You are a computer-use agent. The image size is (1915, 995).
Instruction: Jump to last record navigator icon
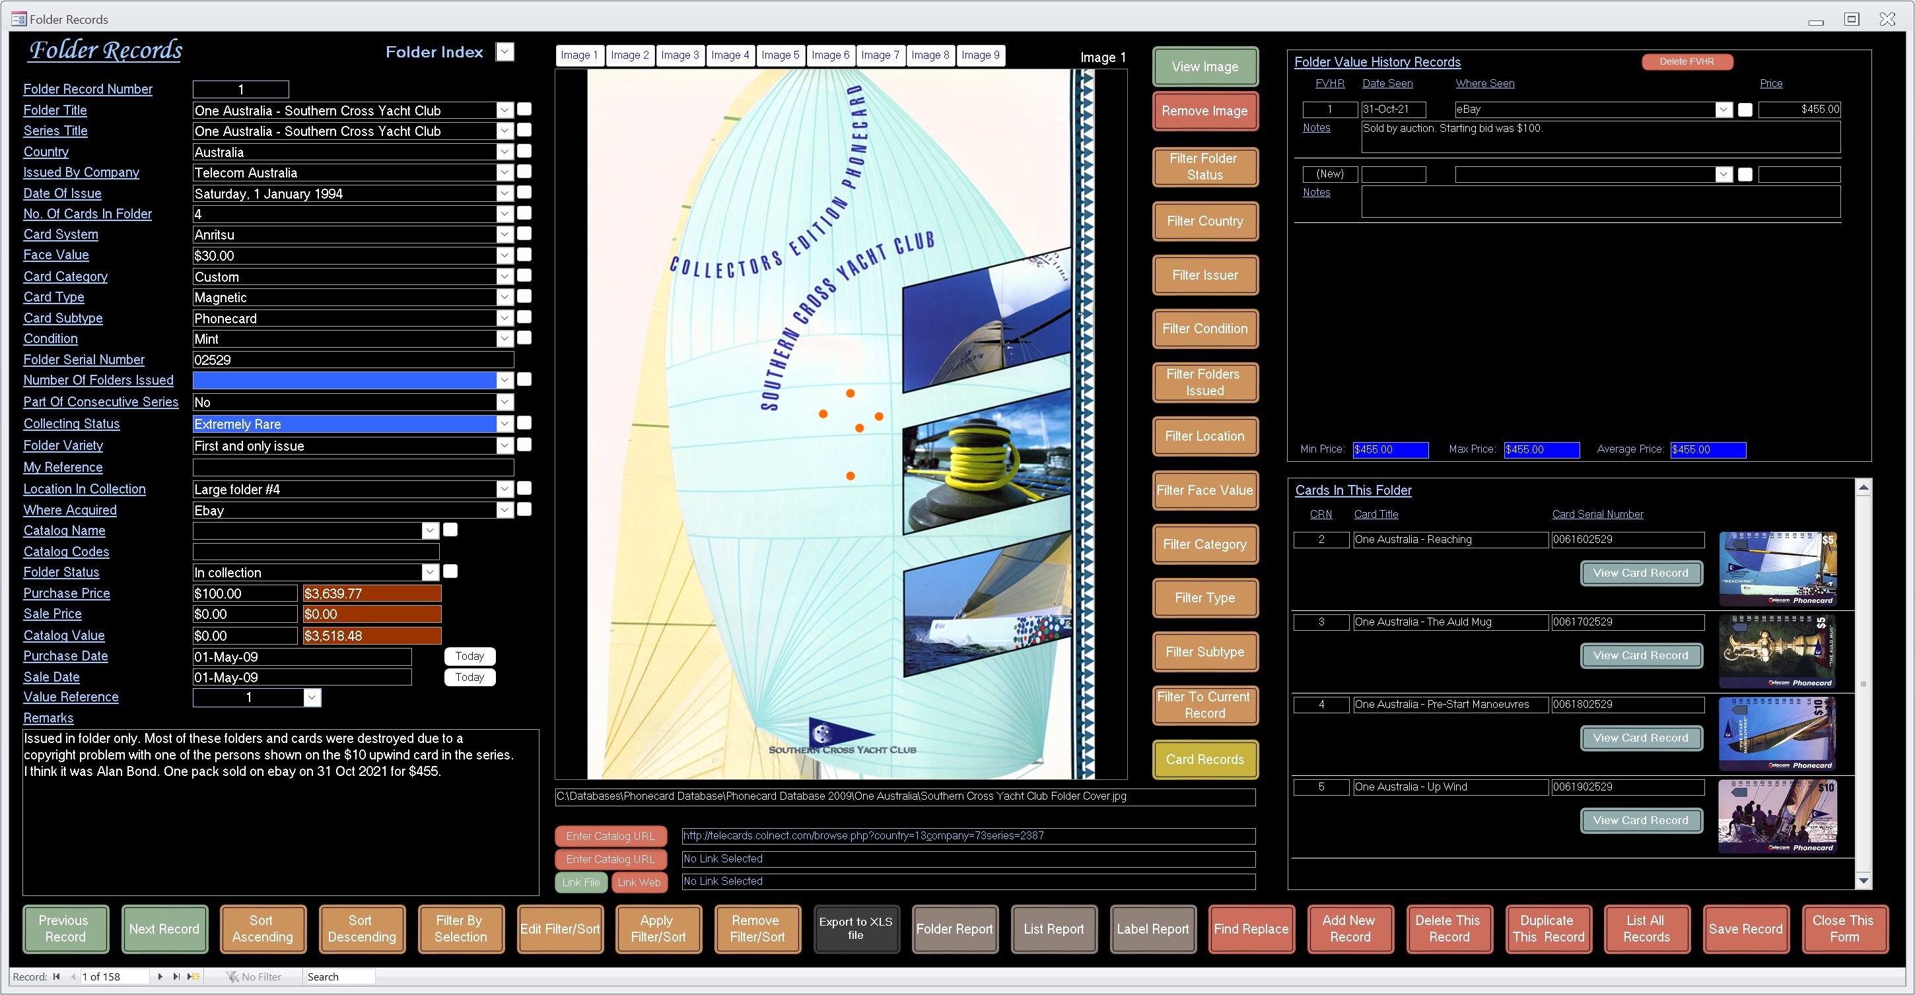click(x=176, y=977)
